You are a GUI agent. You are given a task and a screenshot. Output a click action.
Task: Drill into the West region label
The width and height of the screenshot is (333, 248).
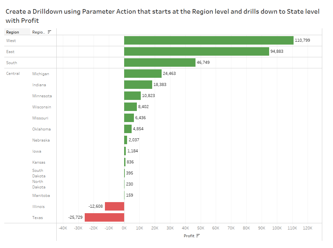[x=11, y=41]
